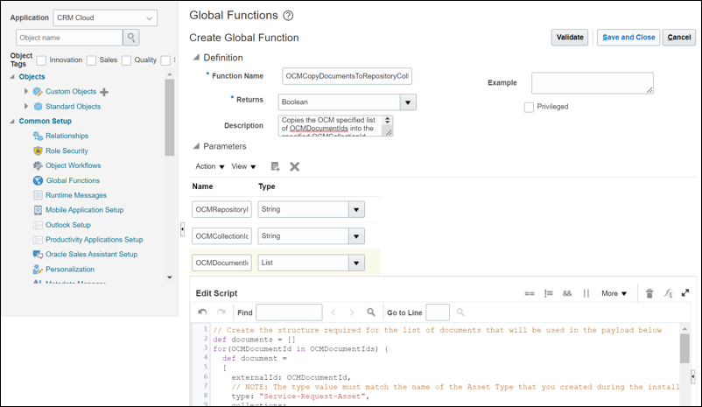Collapse the Common Setup section

[12, 121]
